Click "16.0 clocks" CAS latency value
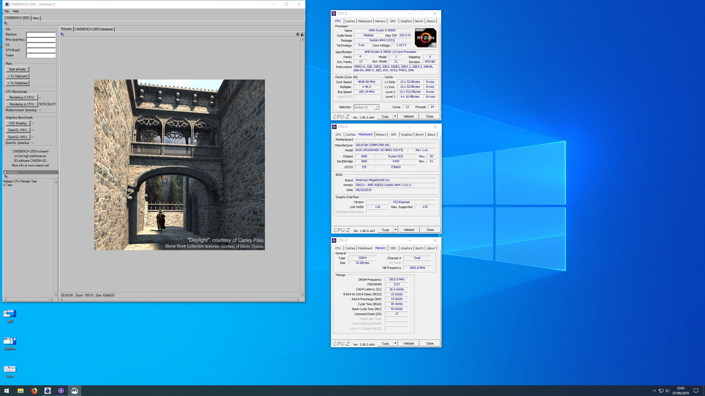The image size is (705, 396). [397, 289]
